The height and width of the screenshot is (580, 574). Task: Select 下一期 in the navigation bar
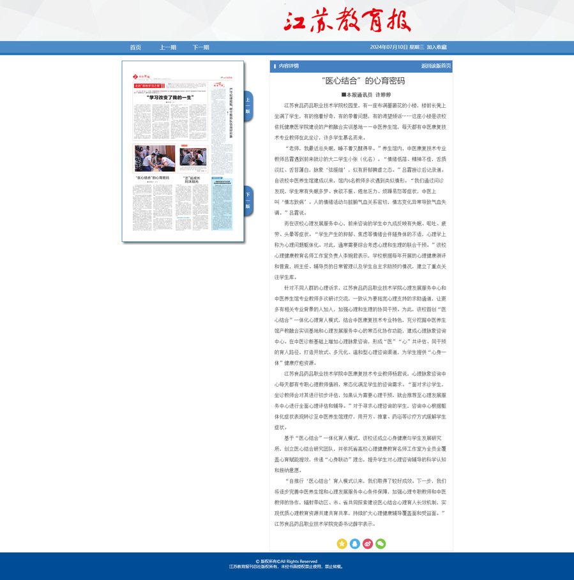[201, 47]
